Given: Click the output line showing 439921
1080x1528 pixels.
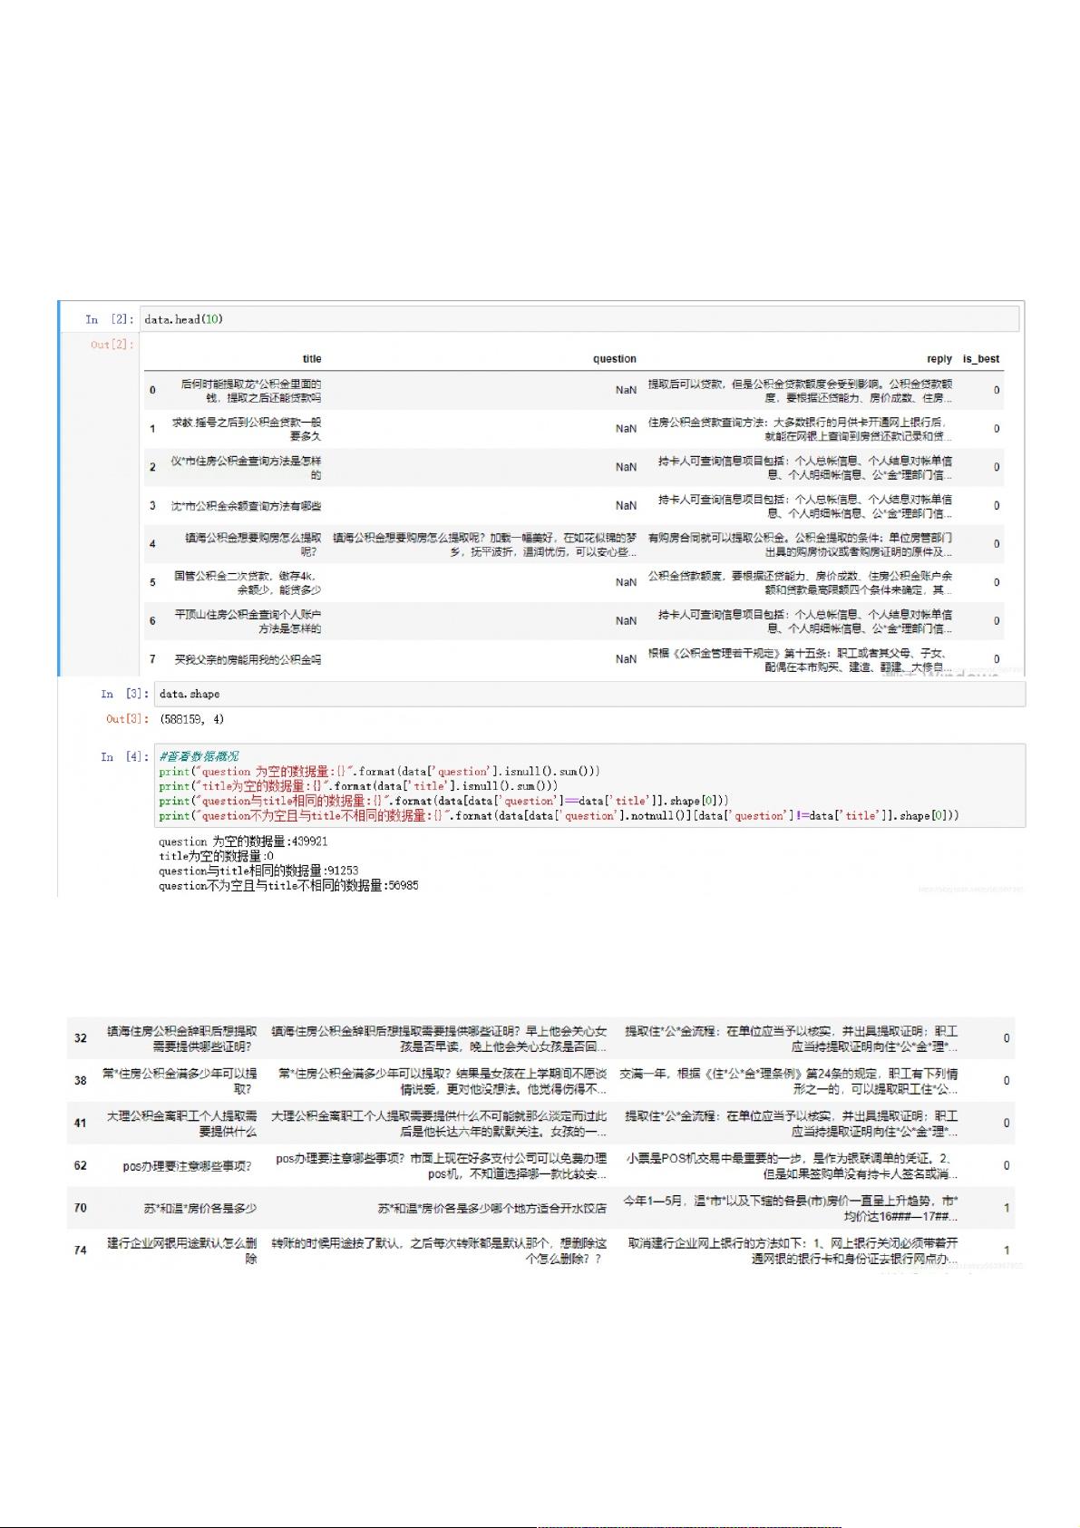Looking at the screenshot, I should coord(243,842).
